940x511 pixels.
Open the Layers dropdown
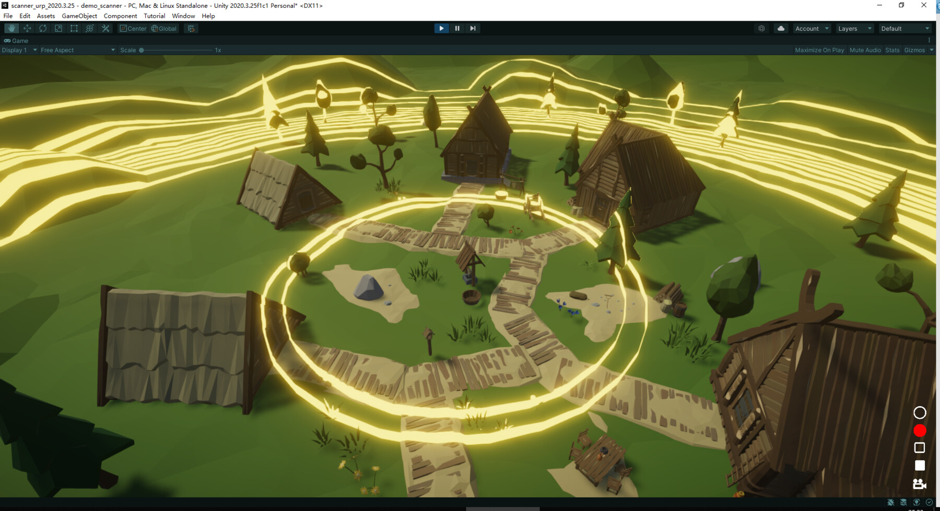854,28
